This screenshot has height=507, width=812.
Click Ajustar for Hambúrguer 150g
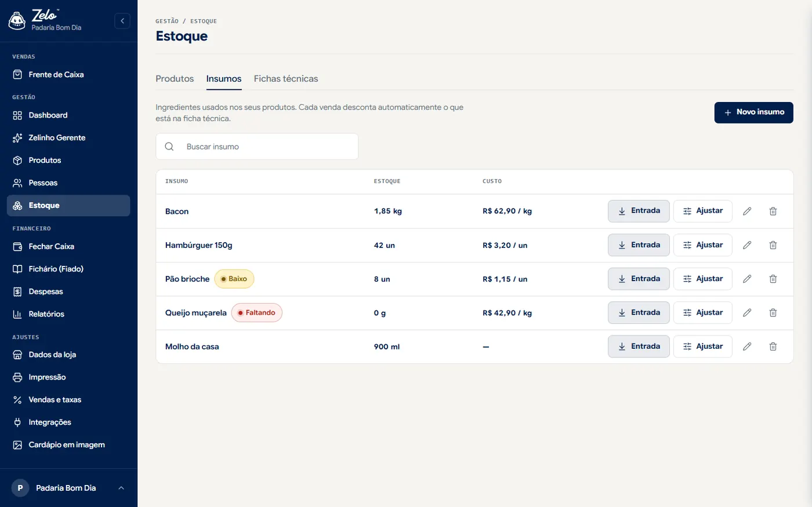click(x=703, y=245)
